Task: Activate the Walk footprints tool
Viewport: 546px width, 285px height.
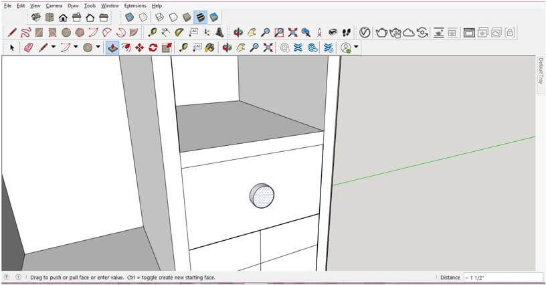Action: [347, 32]
